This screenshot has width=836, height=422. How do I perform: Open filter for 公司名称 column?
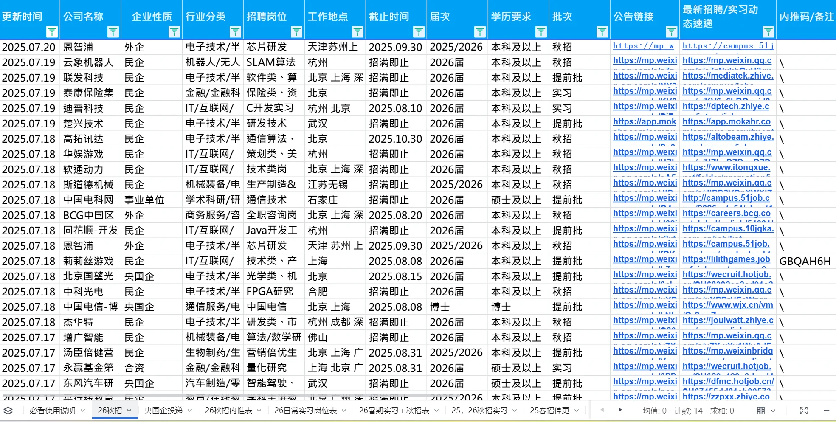[113, 32]
